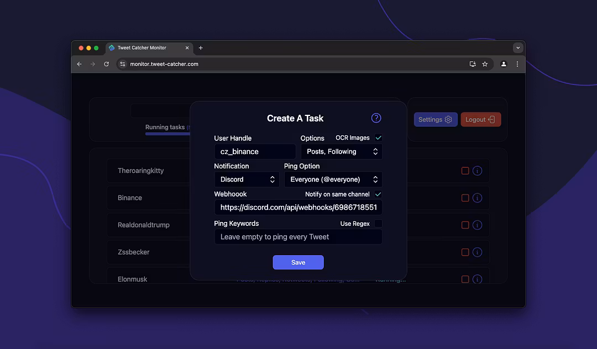The height and width of the screenshot is (349, 597).
Task: Click the Logout button
Action: pos(480,119)
